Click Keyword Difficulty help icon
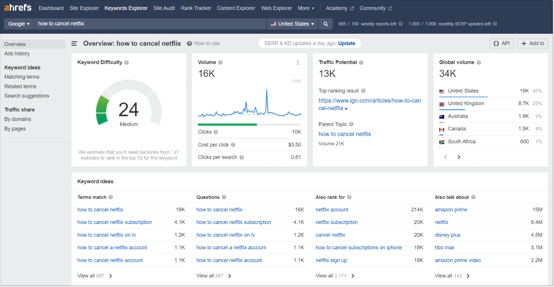This screenshot has width=554, height=287. point(127,62)
